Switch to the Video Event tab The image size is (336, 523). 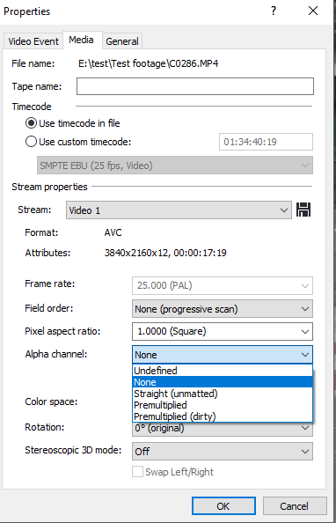pos(33,41)
